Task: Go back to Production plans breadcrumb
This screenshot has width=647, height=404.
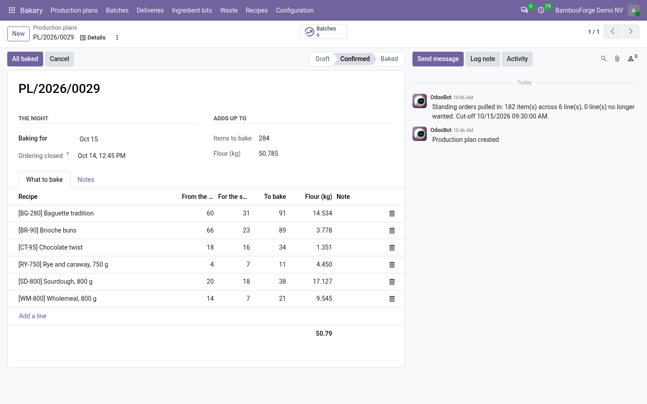Action: tap(55, 28)
